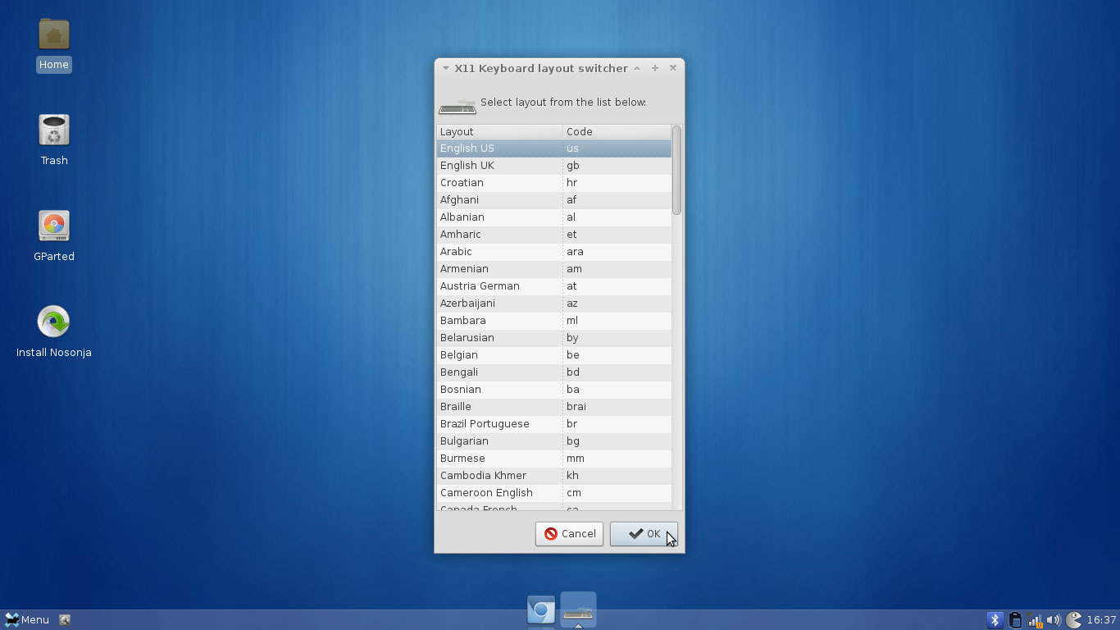Launch GParted from the desktop

54,227
